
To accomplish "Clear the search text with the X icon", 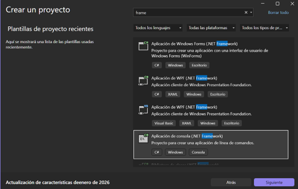I will pos(246,12).
